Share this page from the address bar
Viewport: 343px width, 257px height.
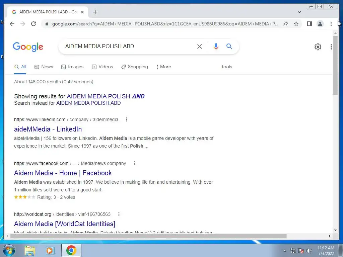pyautogui.click(x=285, y=24)
